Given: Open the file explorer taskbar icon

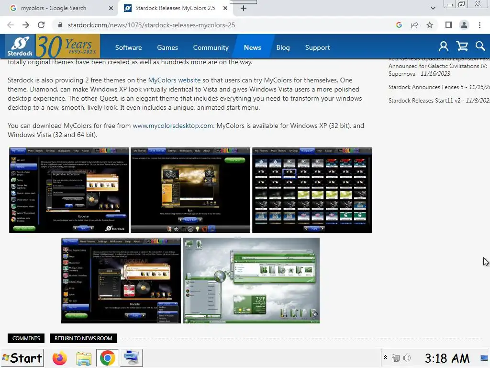Looking at the screenshot, I should click(83, 358).
